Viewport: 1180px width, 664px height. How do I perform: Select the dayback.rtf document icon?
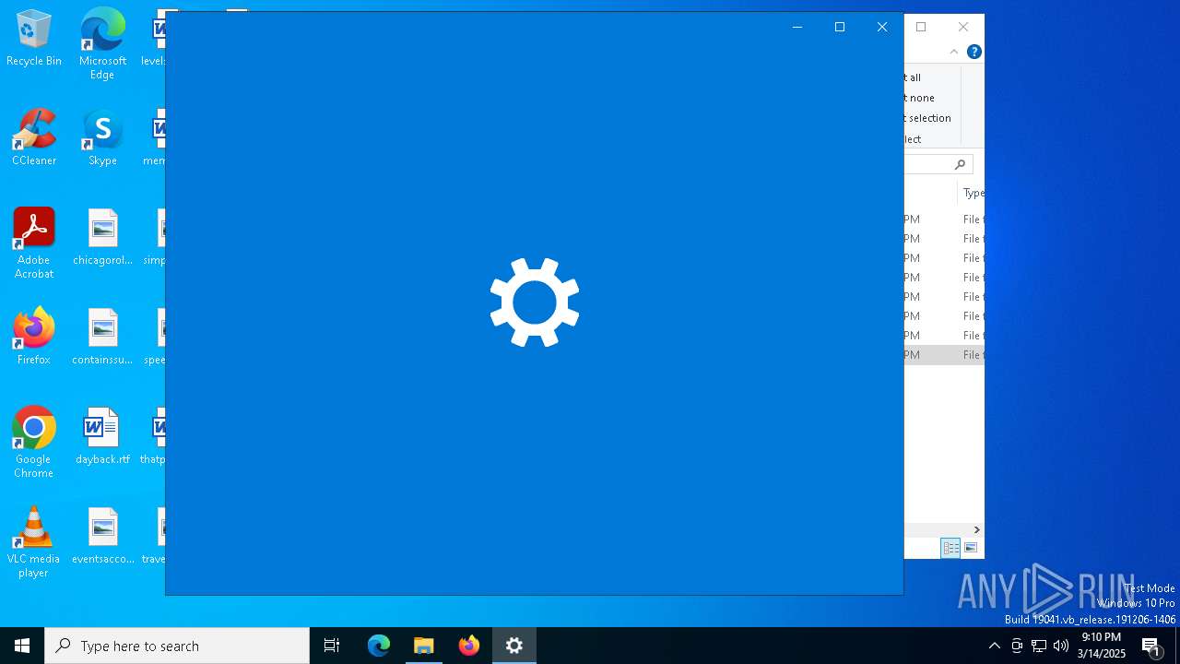click(102, 437)
